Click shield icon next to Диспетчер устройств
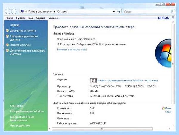 pos(7,31)
